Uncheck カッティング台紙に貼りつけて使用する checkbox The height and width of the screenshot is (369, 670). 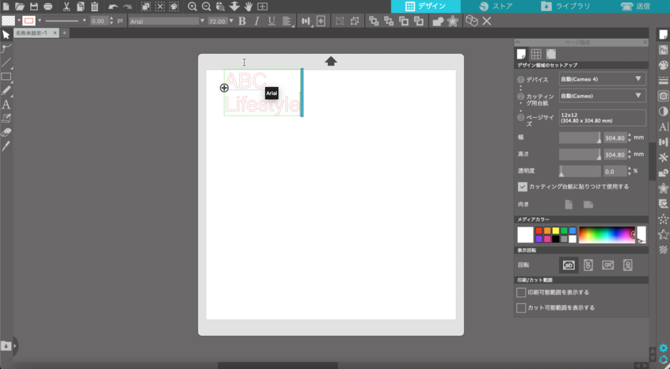click(522, 186)
